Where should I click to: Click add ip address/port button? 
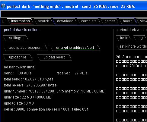coord(25,48)
